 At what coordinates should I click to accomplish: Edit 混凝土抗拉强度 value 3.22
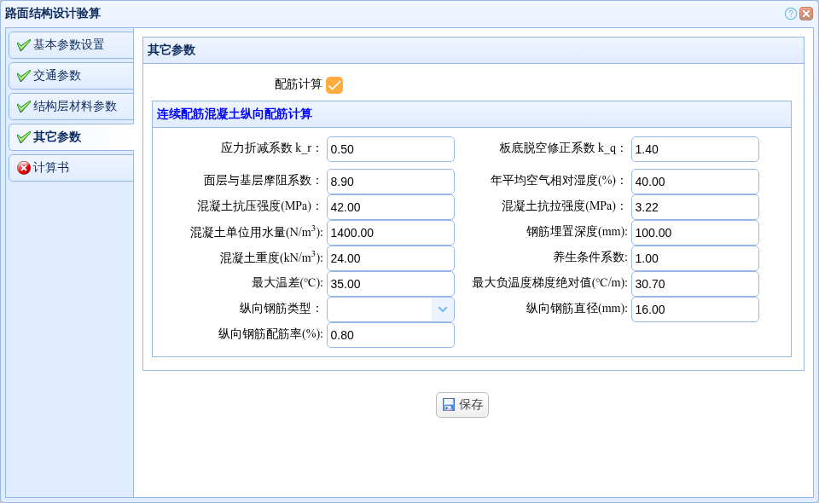(x=695, y=207)
